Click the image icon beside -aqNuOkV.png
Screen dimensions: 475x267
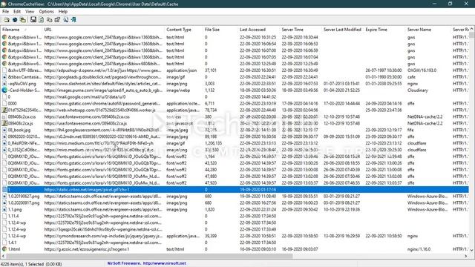tap(4, 84)
